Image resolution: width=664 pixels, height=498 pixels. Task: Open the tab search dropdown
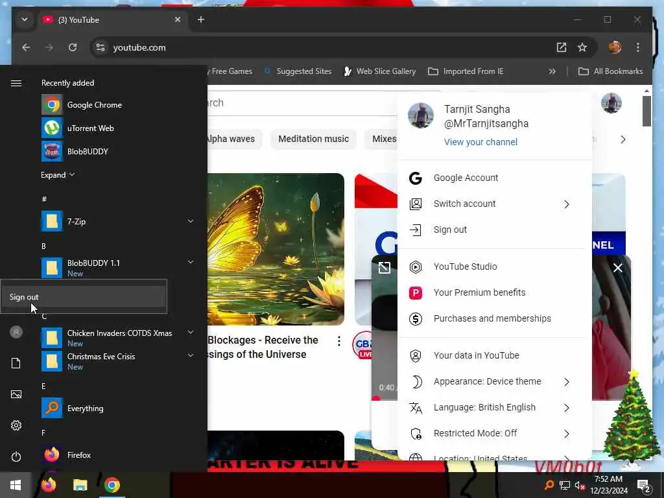click(x=25, y=19)
